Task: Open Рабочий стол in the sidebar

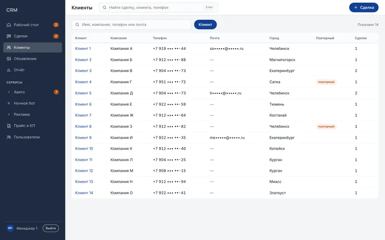Action: point(32,25)
